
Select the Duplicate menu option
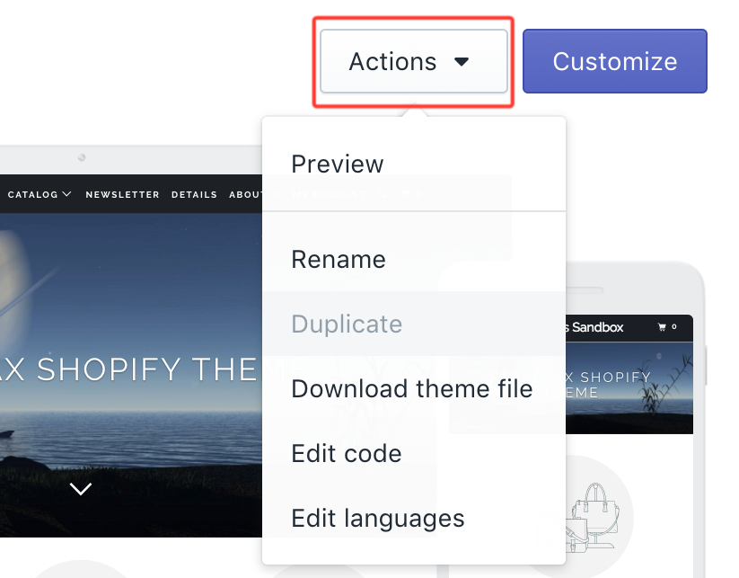[347, 325]
